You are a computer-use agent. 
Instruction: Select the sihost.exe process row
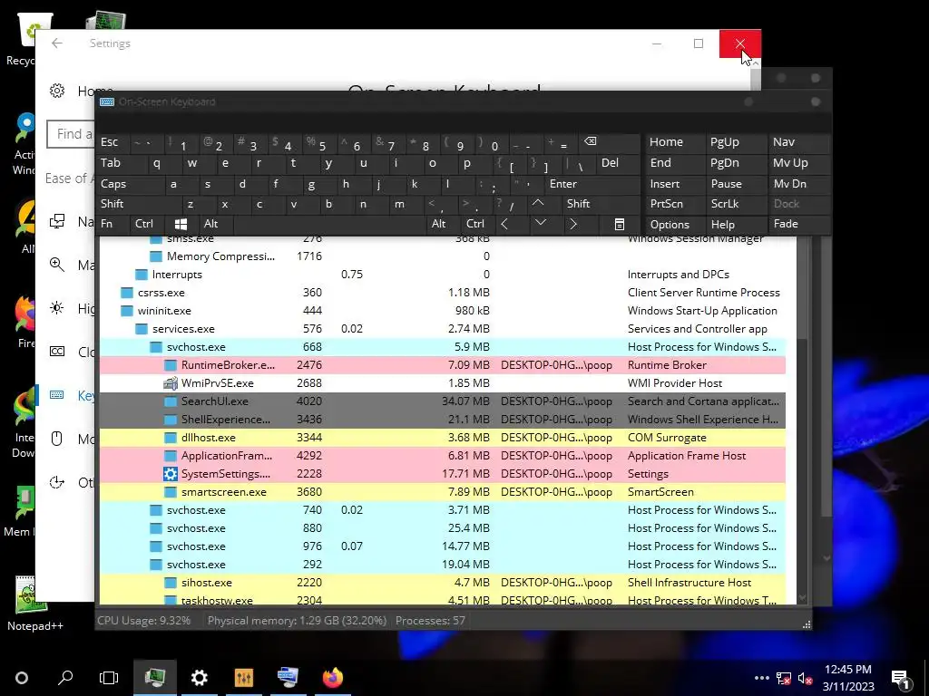coord(443,583)
